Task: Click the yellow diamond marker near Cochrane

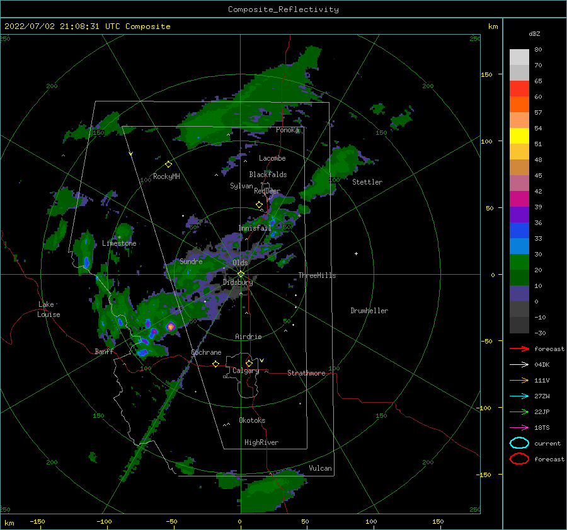Action: 215,364
